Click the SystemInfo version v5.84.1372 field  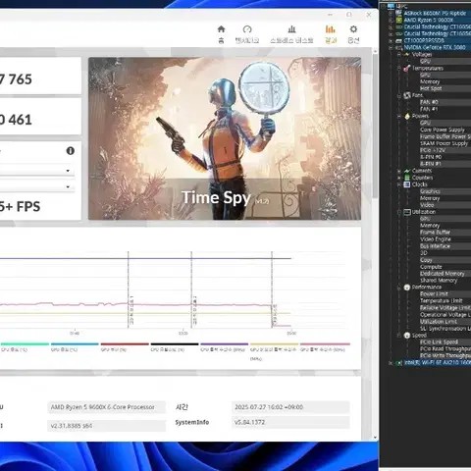coord(290,422)
